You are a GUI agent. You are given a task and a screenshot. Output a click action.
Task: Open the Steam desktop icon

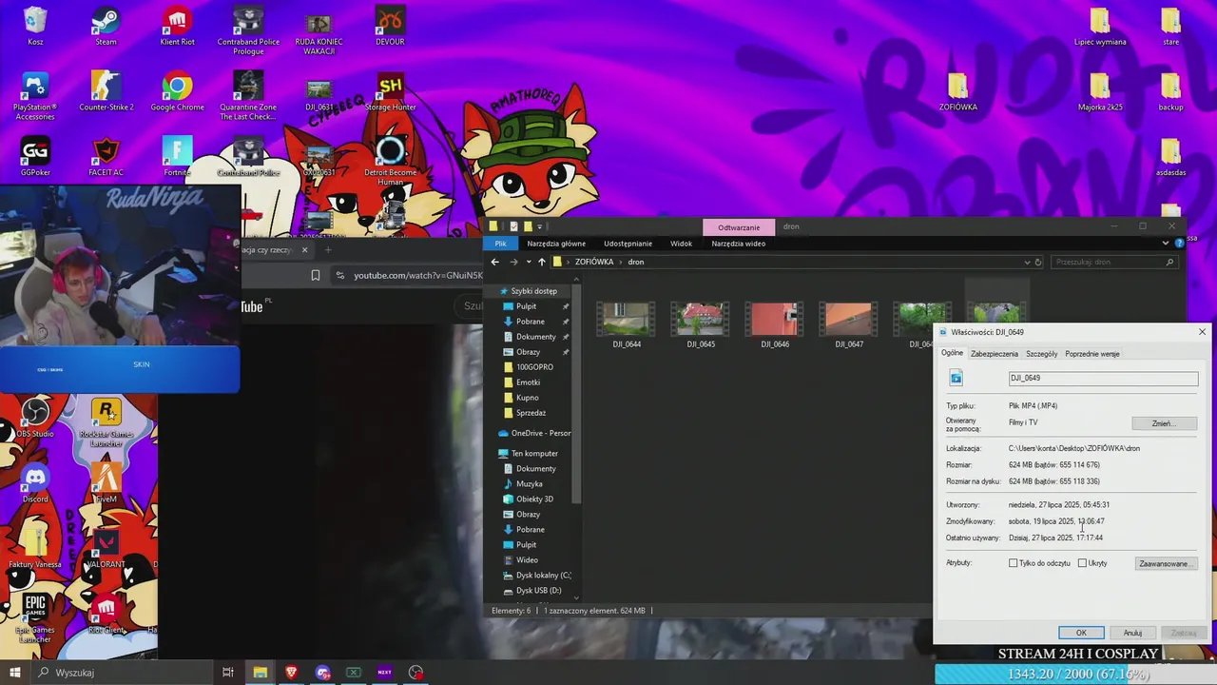(x=106, y=26)
